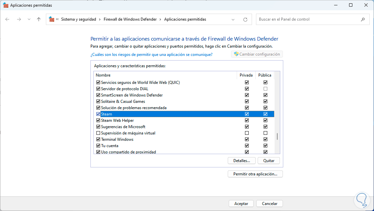Uncheck the Steam Web Helper checkbox

coord(98,120)
